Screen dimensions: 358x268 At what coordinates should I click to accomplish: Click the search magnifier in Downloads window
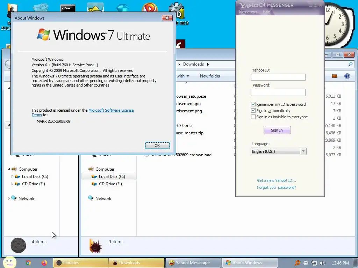[x=350, y=64]
